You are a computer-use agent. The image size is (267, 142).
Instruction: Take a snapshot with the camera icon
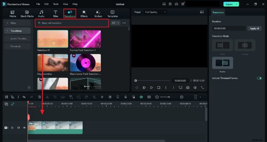[188, 88]
